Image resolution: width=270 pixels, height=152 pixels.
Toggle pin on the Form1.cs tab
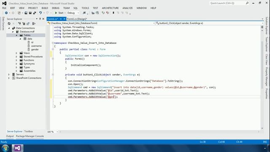click(x=61, y=19)
